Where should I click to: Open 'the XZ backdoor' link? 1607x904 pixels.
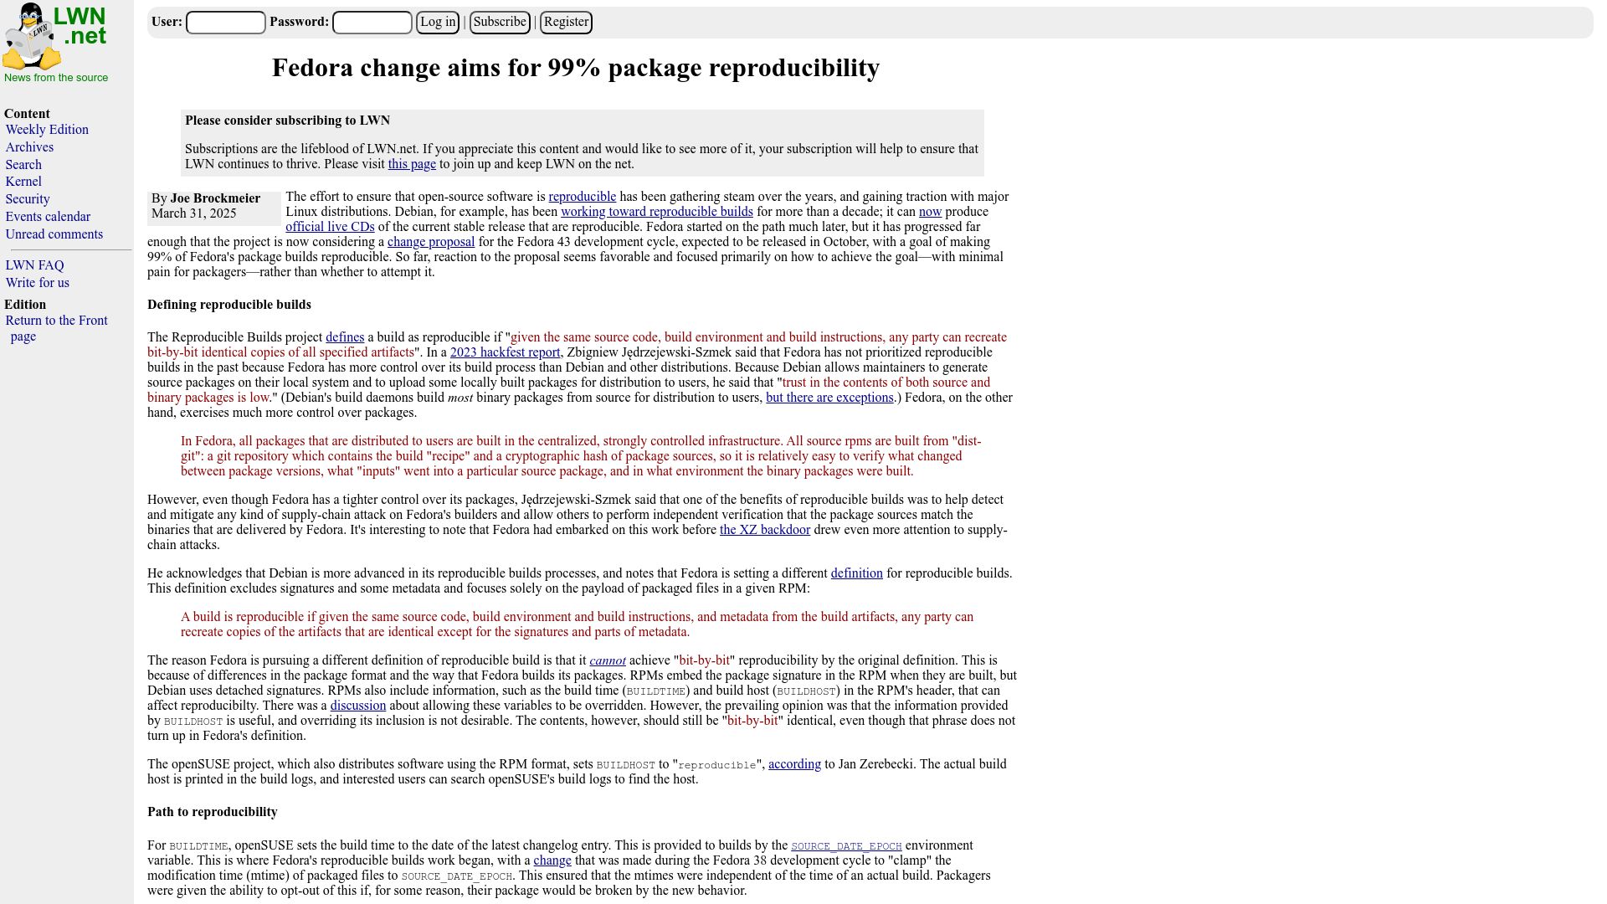point(765,530)
